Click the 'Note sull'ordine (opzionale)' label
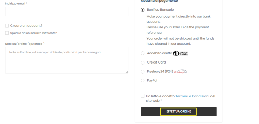Viewport: 259px width, 124px height. [x=25, y=44]
